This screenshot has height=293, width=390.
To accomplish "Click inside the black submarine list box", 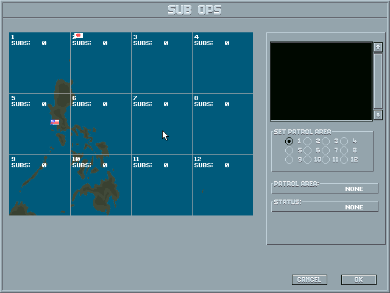I will point(321,81).
